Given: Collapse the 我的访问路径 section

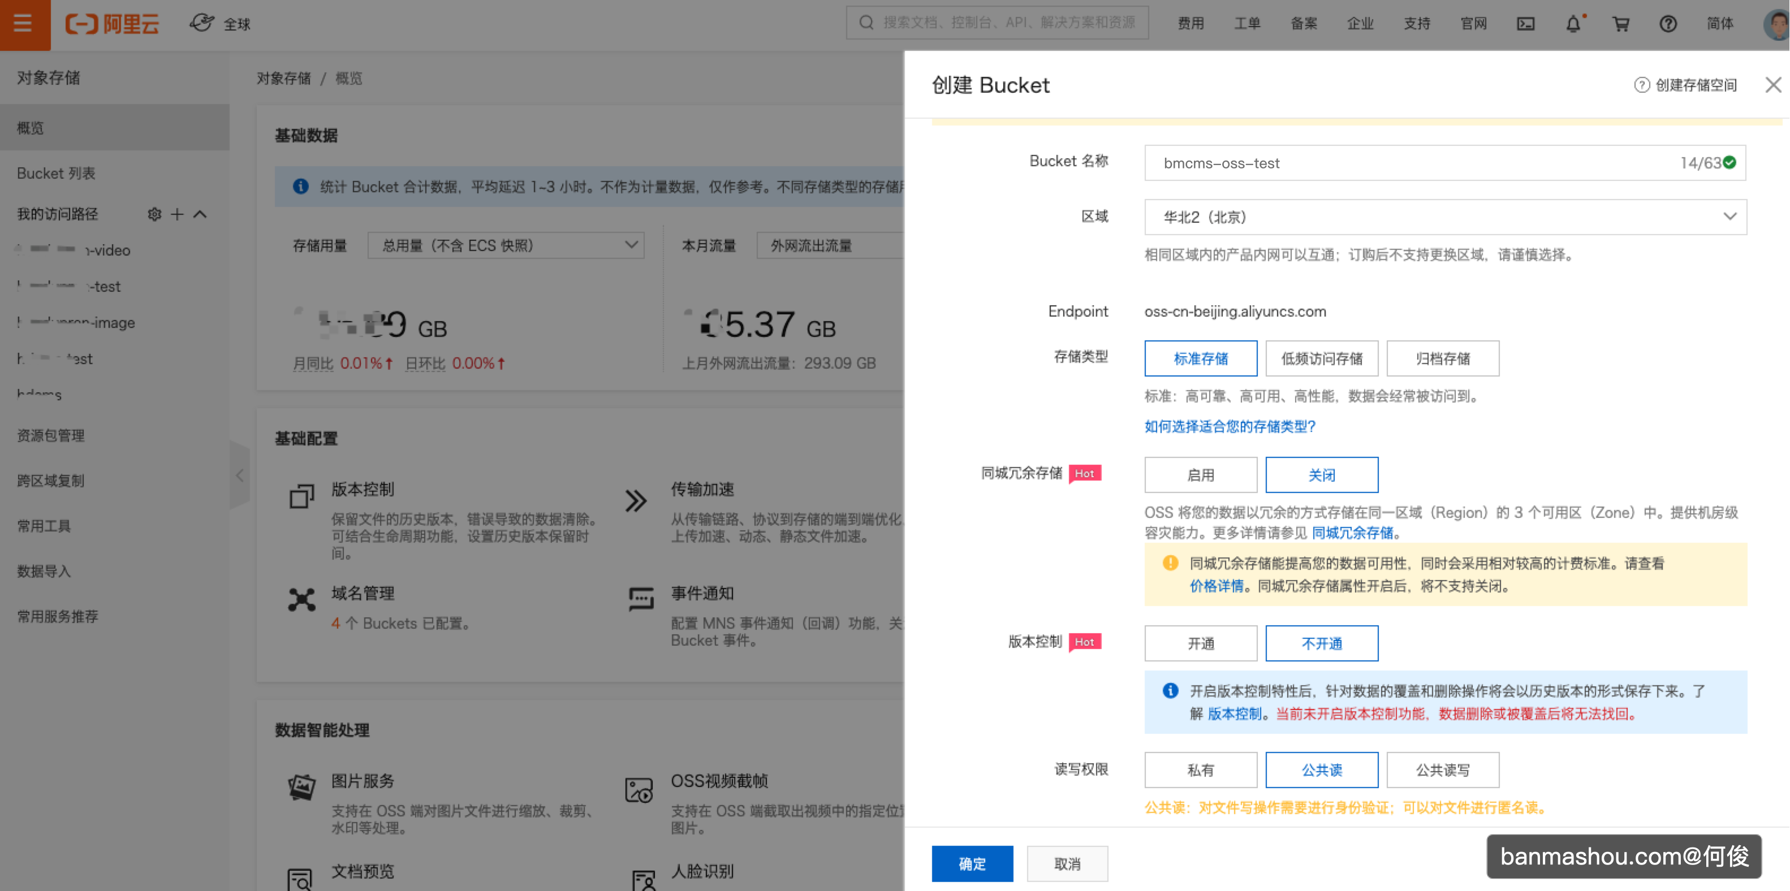Looking at the screenshot, I should click(200, 214).
